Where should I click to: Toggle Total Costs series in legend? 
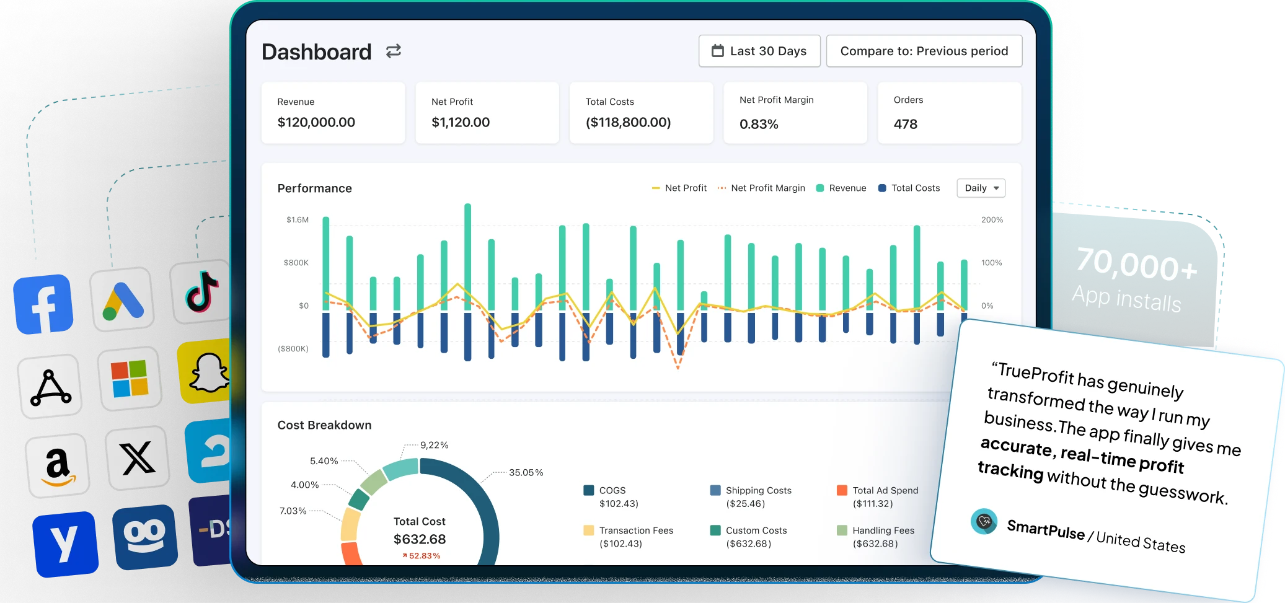[x=909, y=188]
